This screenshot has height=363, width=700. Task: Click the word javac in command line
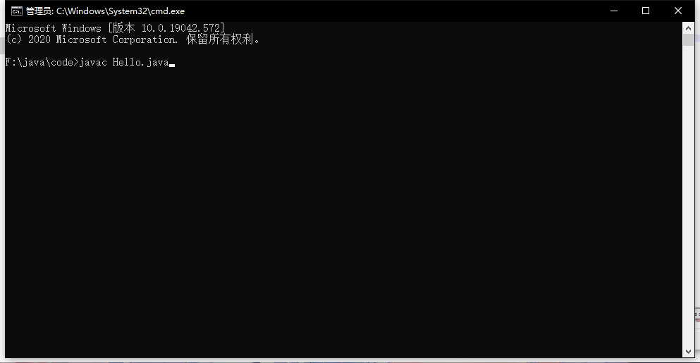[x=93, y=63]
